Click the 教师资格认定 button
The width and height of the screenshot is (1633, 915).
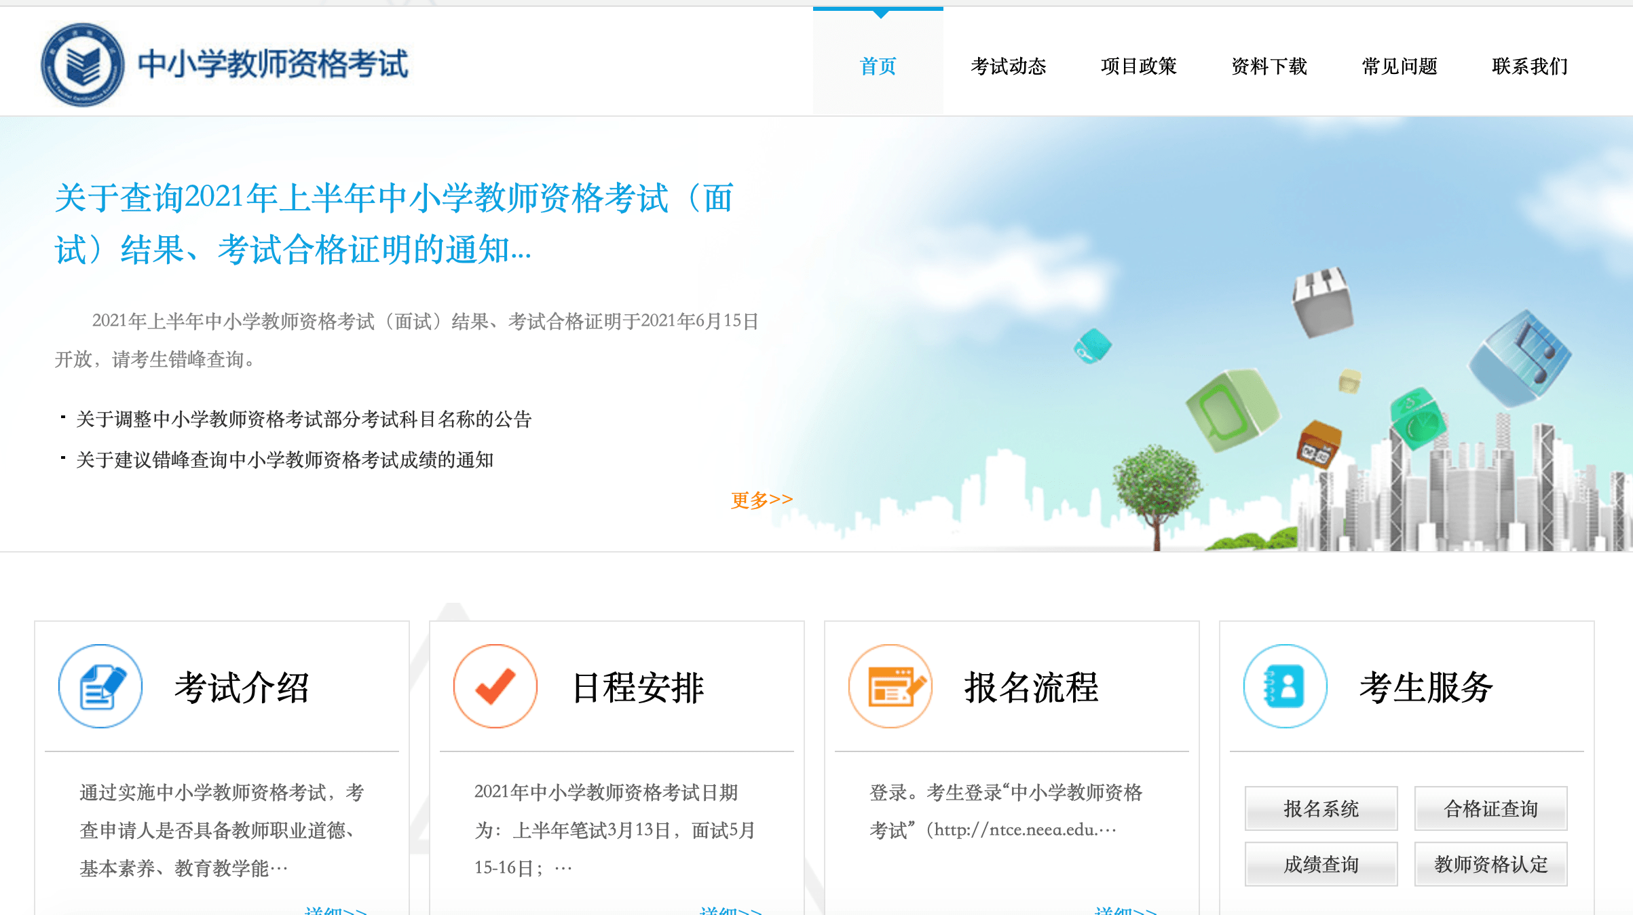point(1491,864)
